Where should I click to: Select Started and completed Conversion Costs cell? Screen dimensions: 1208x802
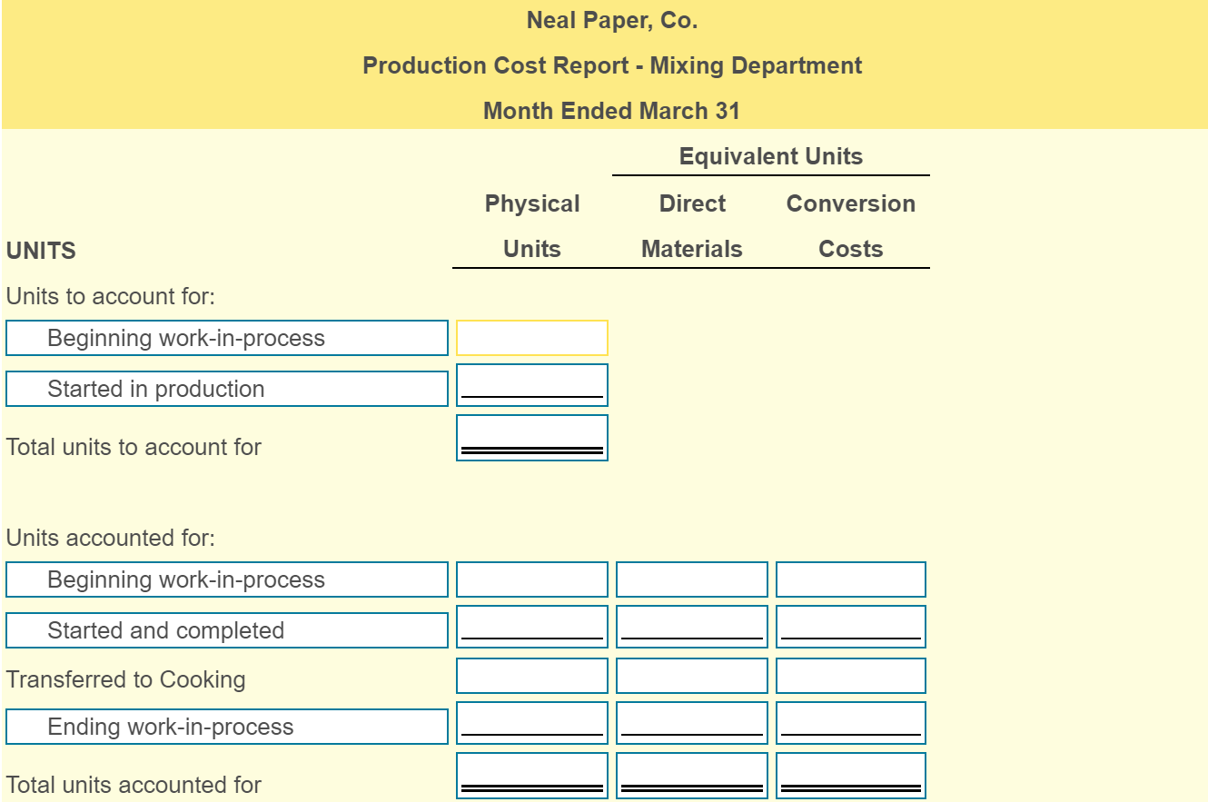pos(850,627)
